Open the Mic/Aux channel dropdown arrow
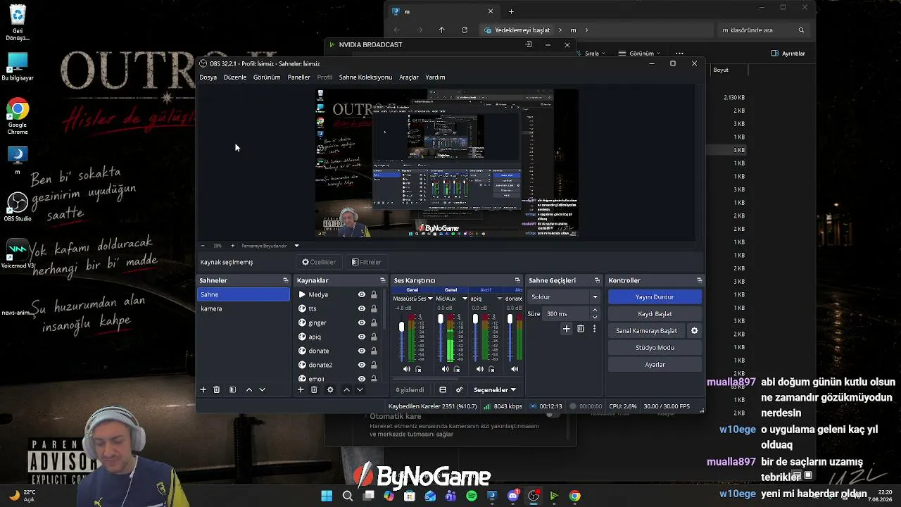901x507 pixels. 465,299
